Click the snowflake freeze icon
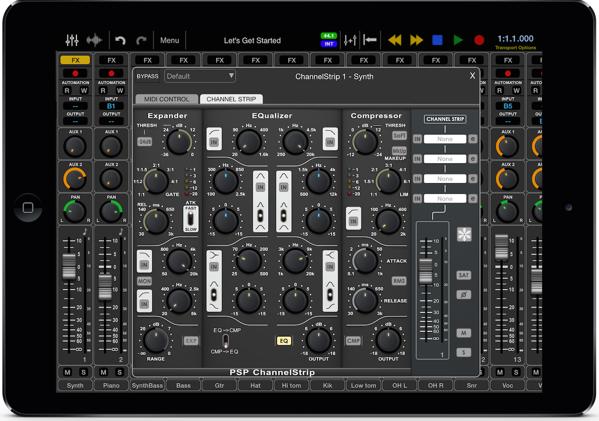599x421 pixels. pyautogui.click(x=464, y=234)
